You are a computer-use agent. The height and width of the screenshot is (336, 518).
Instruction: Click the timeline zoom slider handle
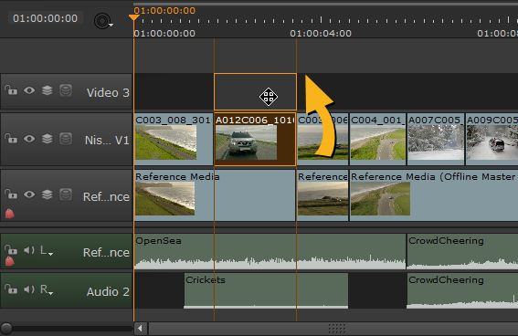[6, 329]
